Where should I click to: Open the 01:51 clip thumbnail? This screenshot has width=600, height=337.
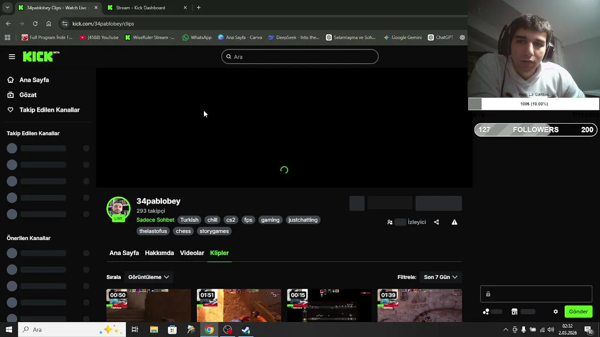[x=239, y=306]
